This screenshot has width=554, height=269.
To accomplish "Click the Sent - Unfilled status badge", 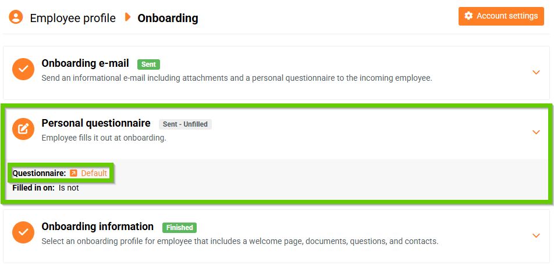I will click(185, 124).
